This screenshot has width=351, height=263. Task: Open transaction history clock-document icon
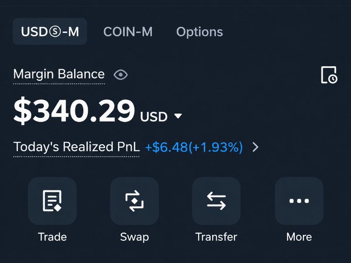tap(329, 75)
